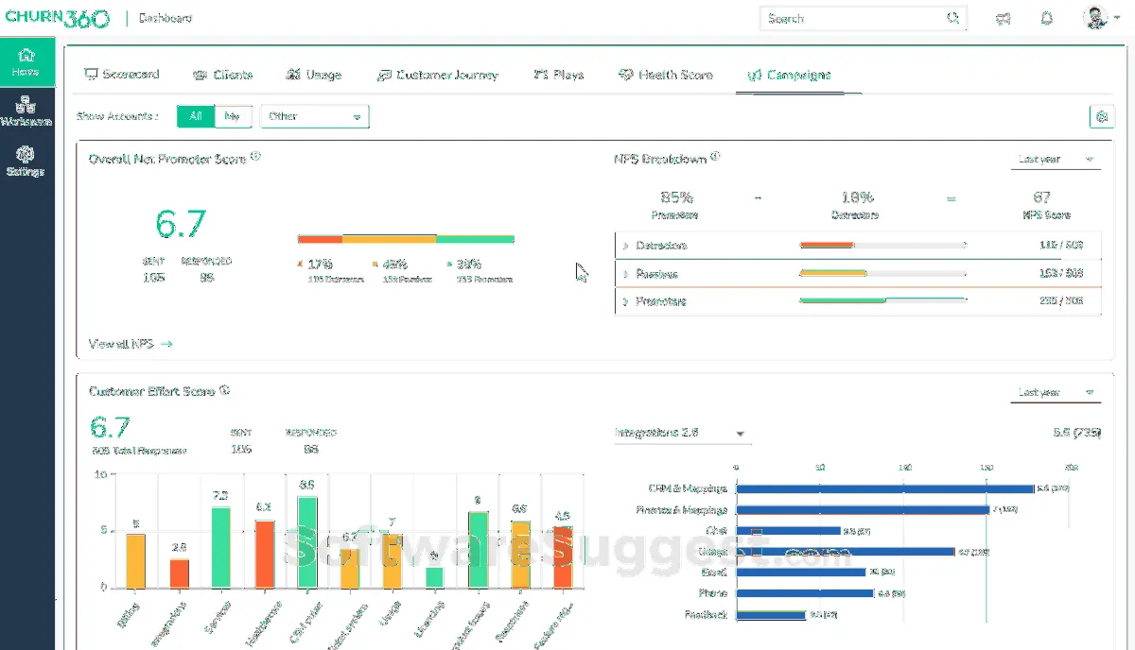Click the CRM & Mappings horizontal bar
Image resolution: width=1135 pixels, height=650 pixels.
tap(884, 488)
